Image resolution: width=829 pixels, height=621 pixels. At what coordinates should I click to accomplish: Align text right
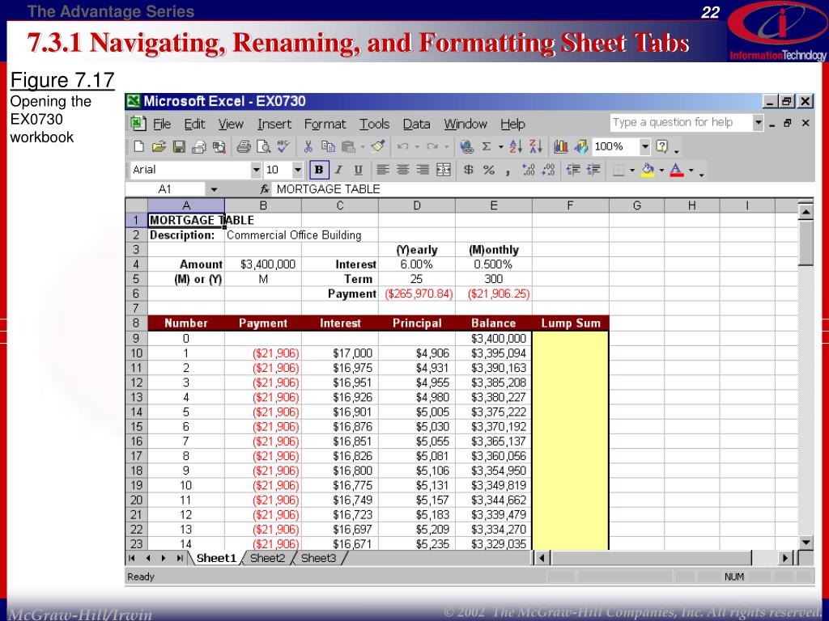tap(423, 170)
